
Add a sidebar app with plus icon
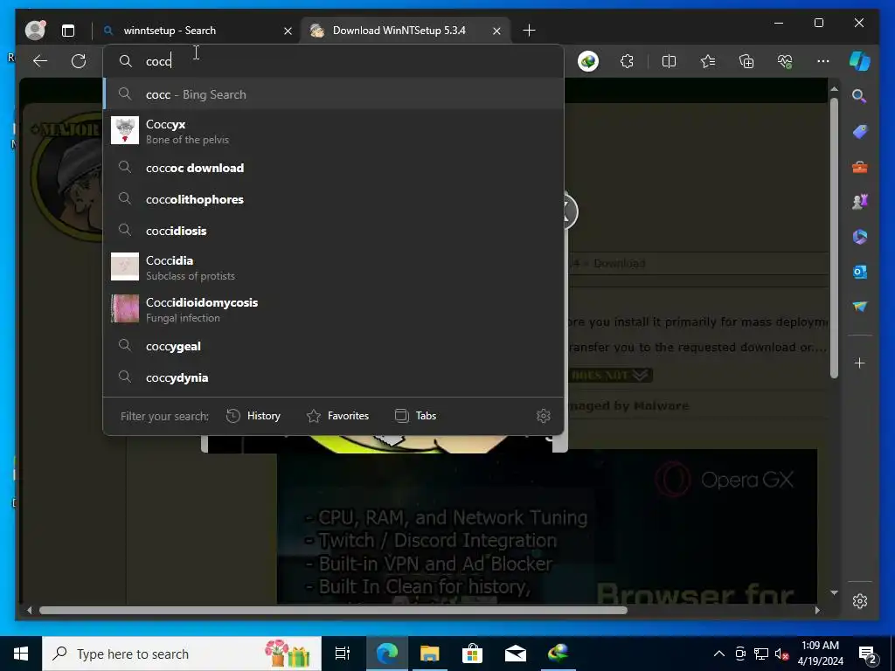coord(860,363)
